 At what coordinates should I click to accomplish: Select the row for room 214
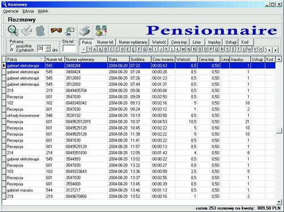(x=140, y=153)
